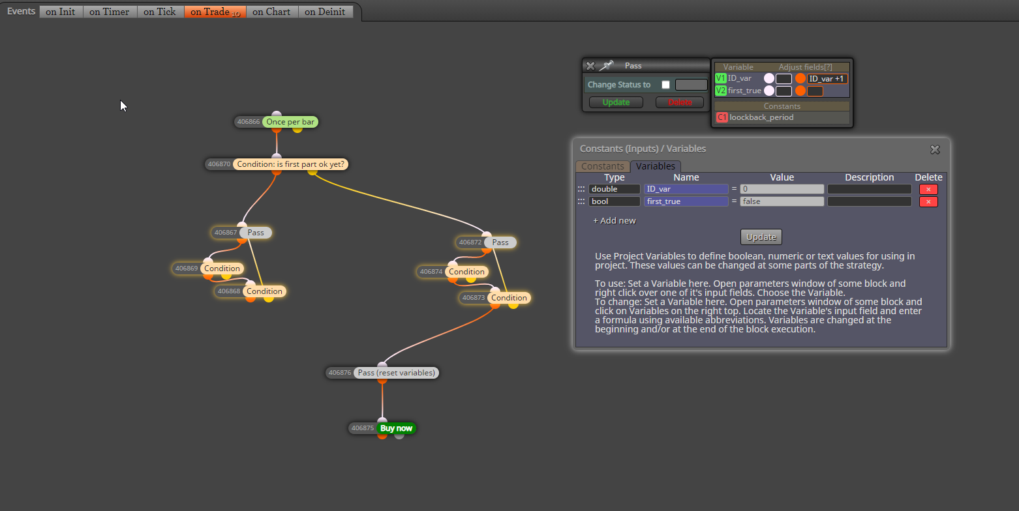Click the ID_var +1 end-adjust field
This screenshot has width=1019, height=511.
(827, 78)
